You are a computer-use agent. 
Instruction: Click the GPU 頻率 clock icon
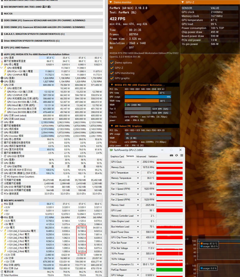point(2,122)
